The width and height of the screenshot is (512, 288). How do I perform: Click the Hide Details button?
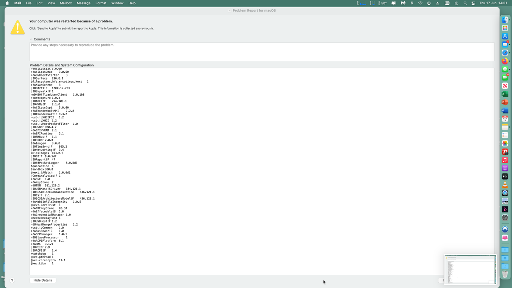tap(43, 280)
